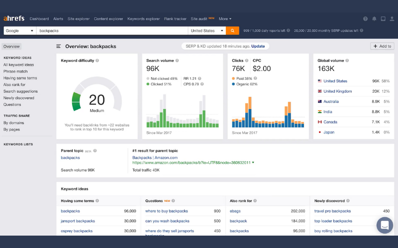Toggle the sidebar hamburger icon beside Overview title
Viewport: 398px width, 248px height.
58,46
